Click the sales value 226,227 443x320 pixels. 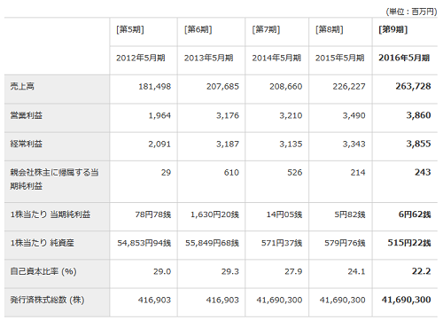(349, 87)
